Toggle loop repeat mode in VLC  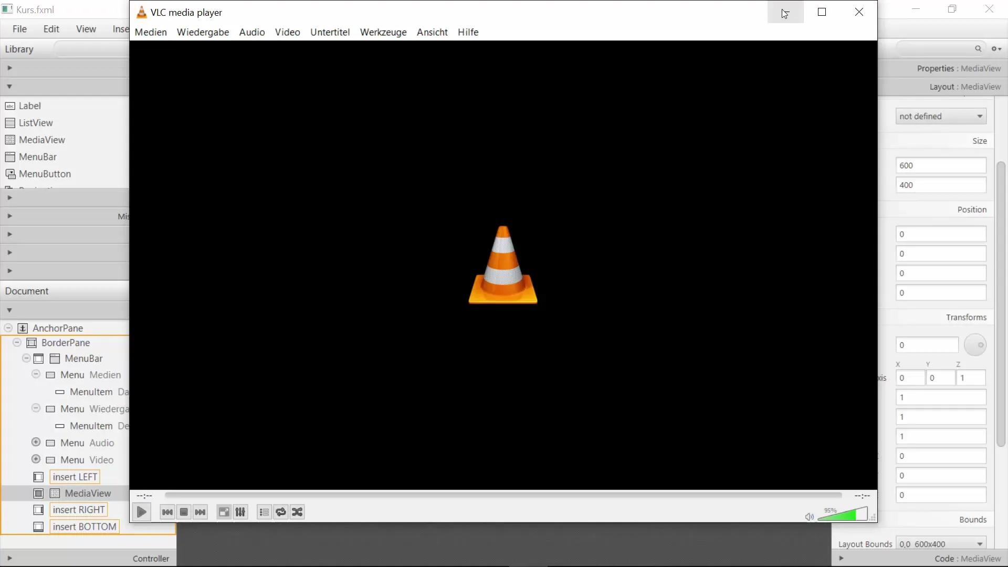[281, 512]
